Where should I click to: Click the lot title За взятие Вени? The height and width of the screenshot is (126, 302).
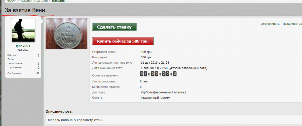pos(26,11)
